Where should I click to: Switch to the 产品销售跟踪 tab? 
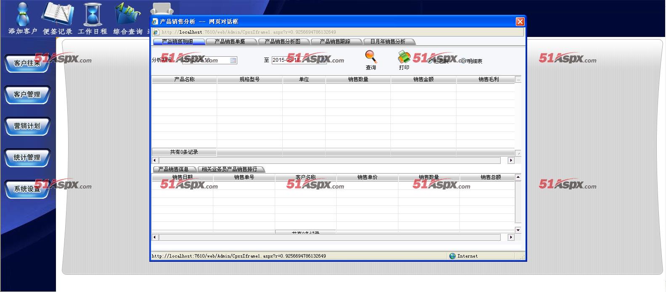point(336,42)
